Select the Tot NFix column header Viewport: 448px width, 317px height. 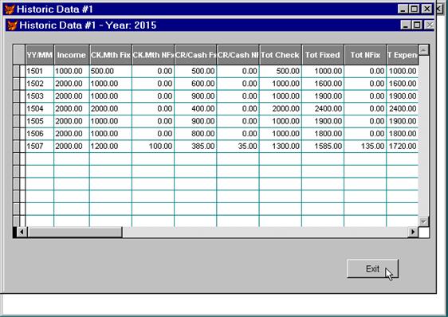(365, 55)
